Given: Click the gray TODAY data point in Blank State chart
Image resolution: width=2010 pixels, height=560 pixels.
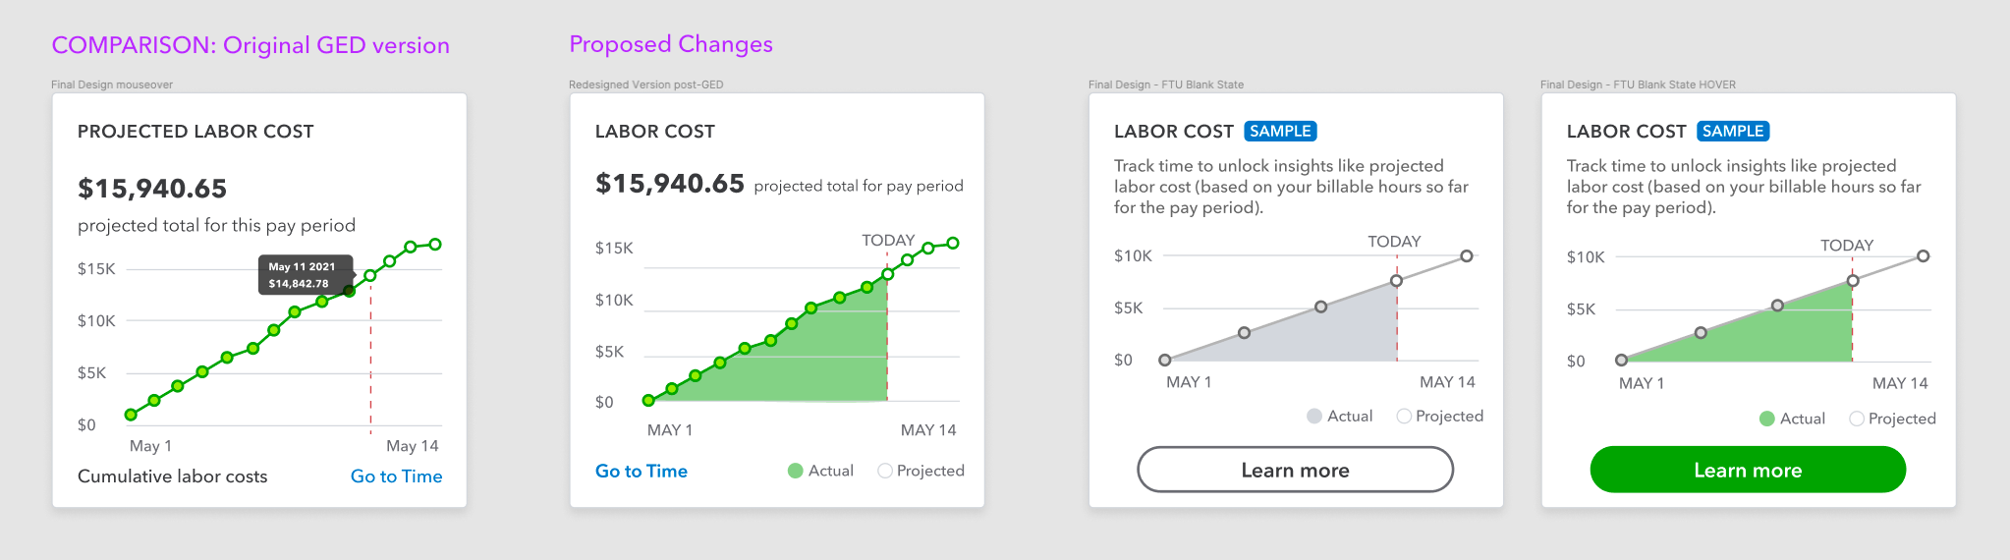Looking at the screenshot, I should coord(1396,281).
